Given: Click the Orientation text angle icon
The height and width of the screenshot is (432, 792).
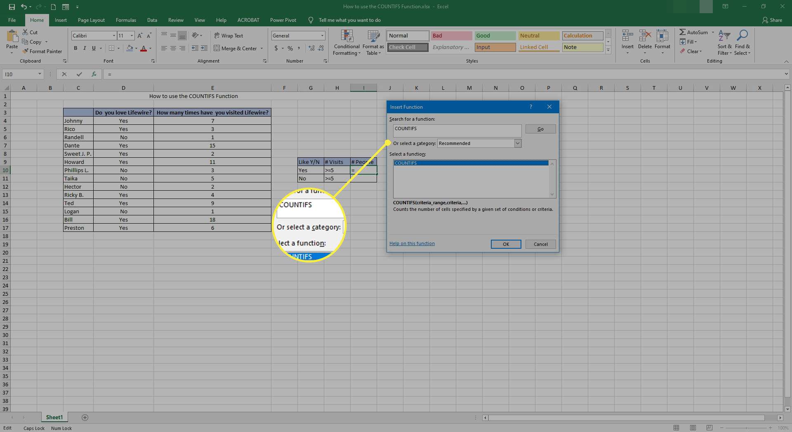Looking at the screenshot, I should pos(196,35).
